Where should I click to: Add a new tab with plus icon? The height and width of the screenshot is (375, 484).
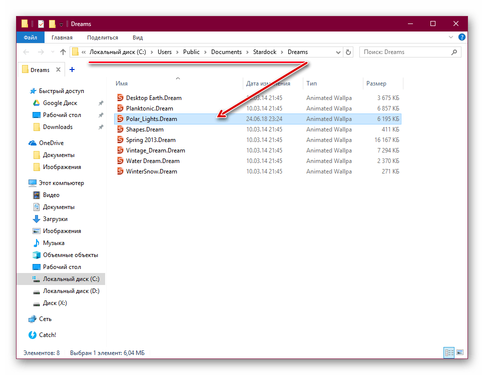click(x=72, y=70)
